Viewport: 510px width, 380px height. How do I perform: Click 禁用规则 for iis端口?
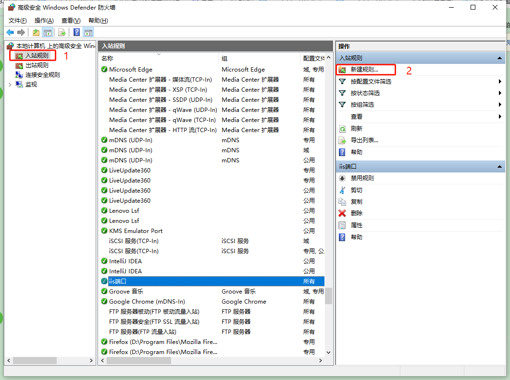pyautogui.click(x=362, y=178)
